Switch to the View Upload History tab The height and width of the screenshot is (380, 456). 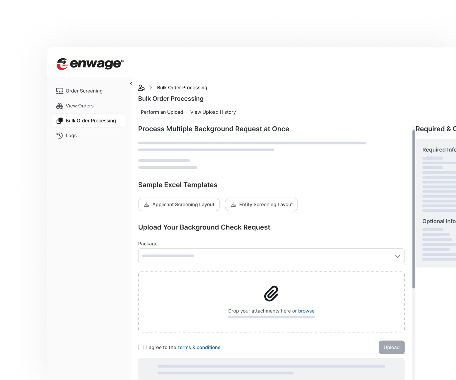click(213, 112)
